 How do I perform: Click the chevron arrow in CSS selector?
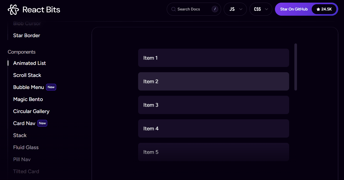[267, 9]
